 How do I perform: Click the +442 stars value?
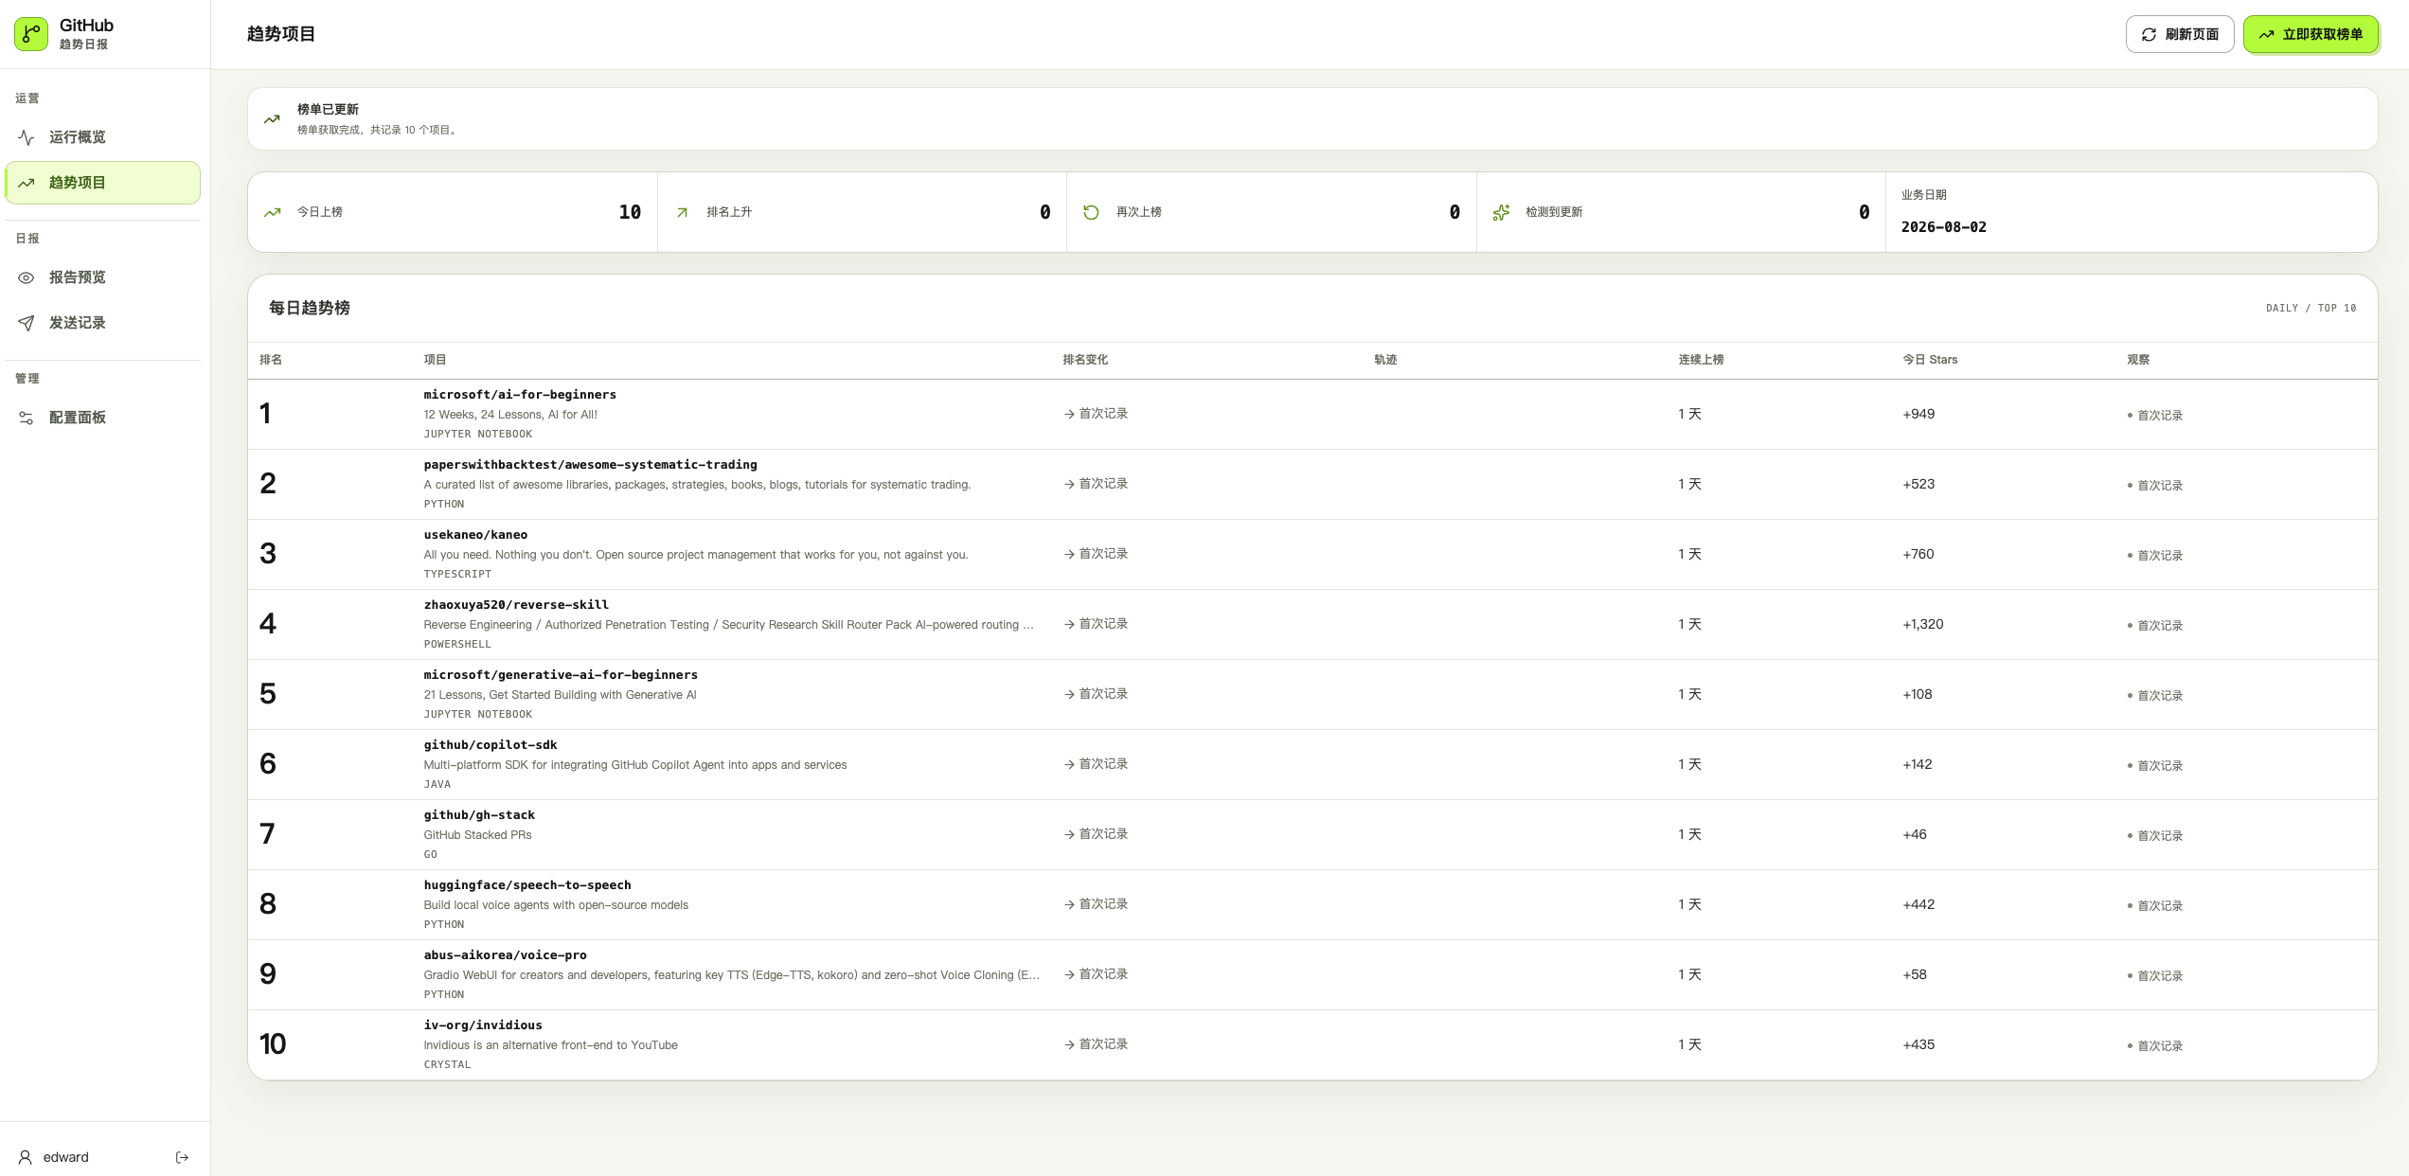click(x=1918, y=904)
